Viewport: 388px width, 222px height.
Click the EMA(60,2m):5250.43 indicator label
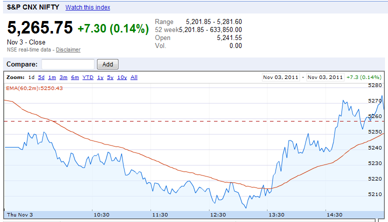coord(34,88)
